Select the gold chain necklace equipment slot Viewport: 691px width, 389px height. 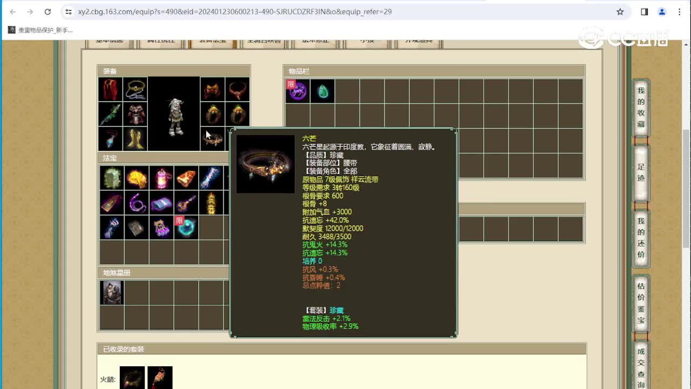tap(135, 89)
